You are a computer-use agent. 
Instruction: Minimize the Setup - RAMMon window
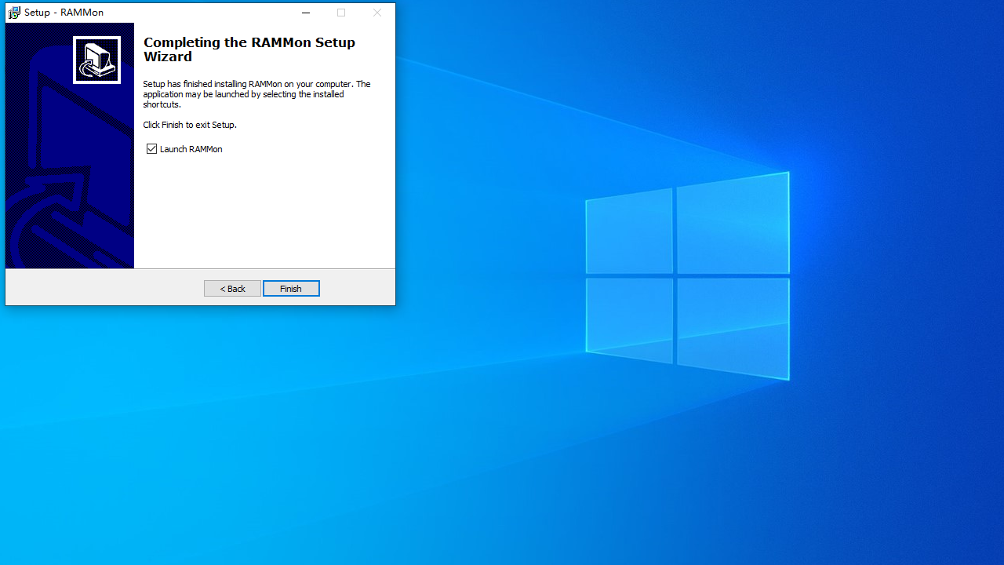(306, 13)
